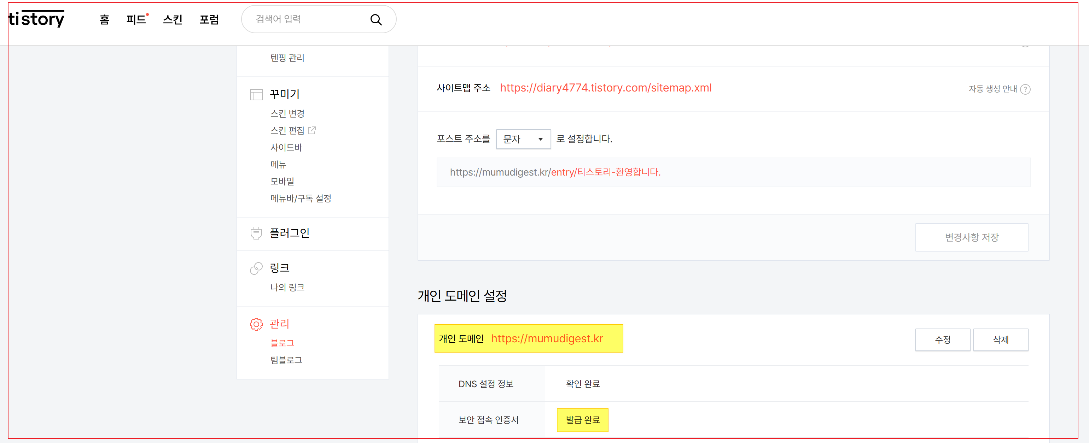Screen dimensions: 1089x443
Task: Select 사이드바 in the sidebar
Action: 286,147
